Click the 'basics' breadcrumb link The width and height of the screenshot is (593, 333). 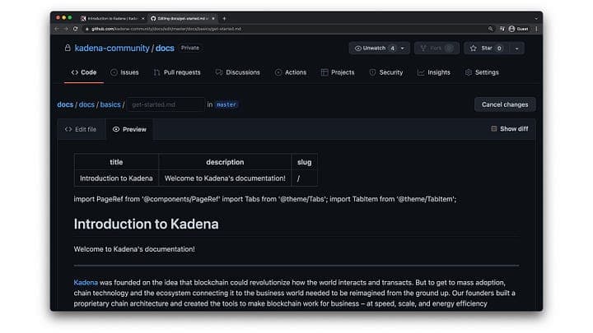click(x=110, y=104)
